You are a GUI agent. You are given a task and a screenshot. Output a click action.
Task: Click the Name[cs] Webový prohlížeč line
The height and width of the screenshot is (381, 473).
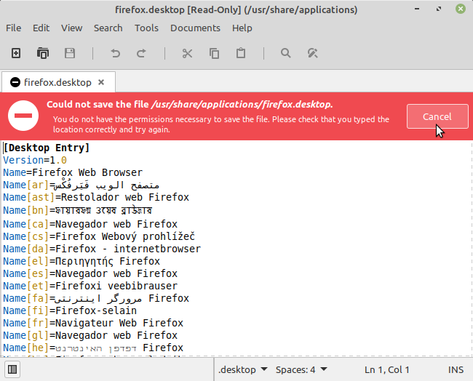(99, 236)
